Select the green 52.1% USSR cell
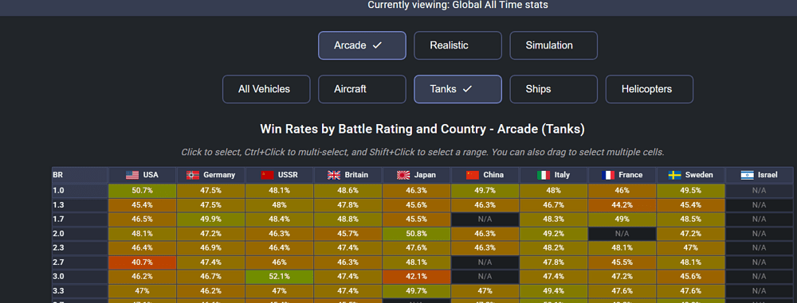797x303 pixels. tap(280, 277)
